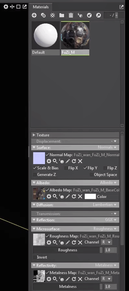129x291 pixels.
Task: Open Roughness Map settings gear
Action: tap(49, 242)
